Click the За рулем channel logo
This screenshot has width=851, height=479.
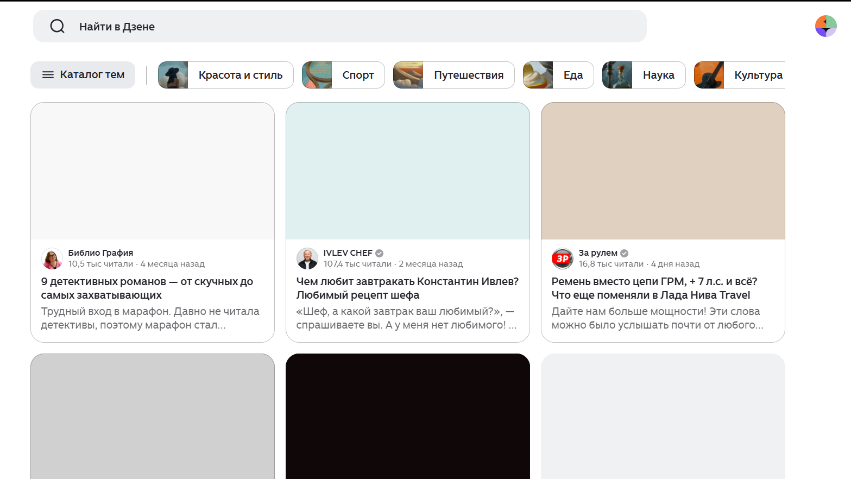point(563,259)
